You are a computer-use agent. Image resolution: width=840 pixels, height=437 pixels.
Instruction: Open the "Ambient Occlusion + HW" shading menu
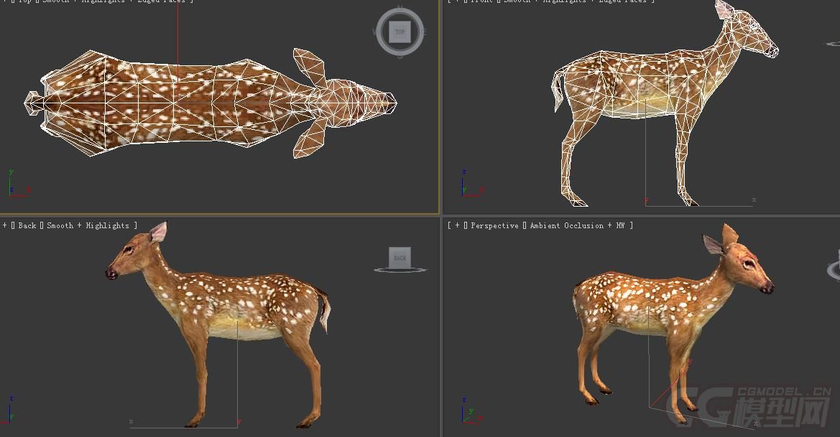pyautogui.click(x=578, y=226)
